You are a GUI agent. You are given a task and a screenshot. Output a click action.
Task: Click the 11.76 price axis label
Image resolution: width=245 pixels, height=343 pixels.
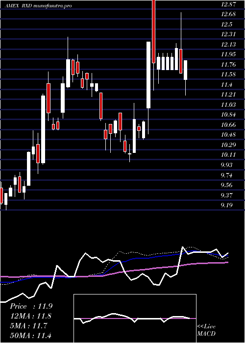pos(229,65)
